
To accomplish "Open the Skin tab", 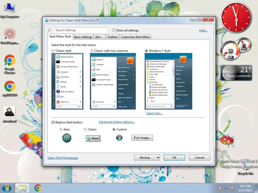I will click(99, 37).
